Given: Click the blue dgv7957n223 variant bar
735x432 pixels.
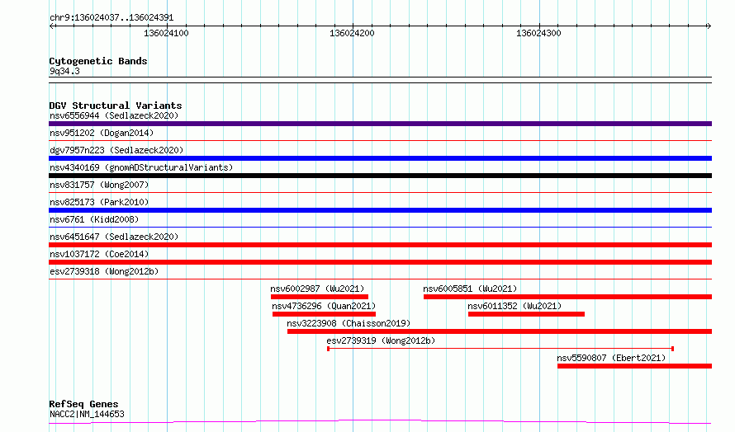Looking at the screenshot, I should (x=380, y=158).
